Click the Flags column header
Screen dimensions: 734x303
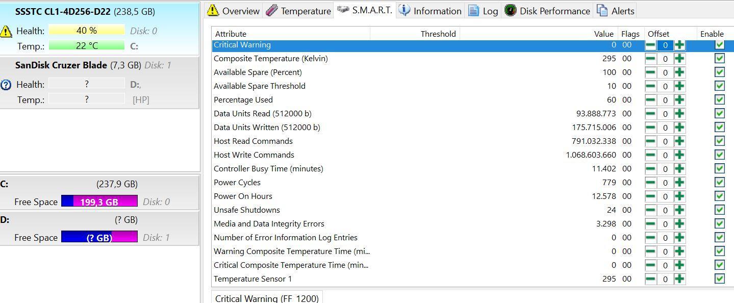630,34
